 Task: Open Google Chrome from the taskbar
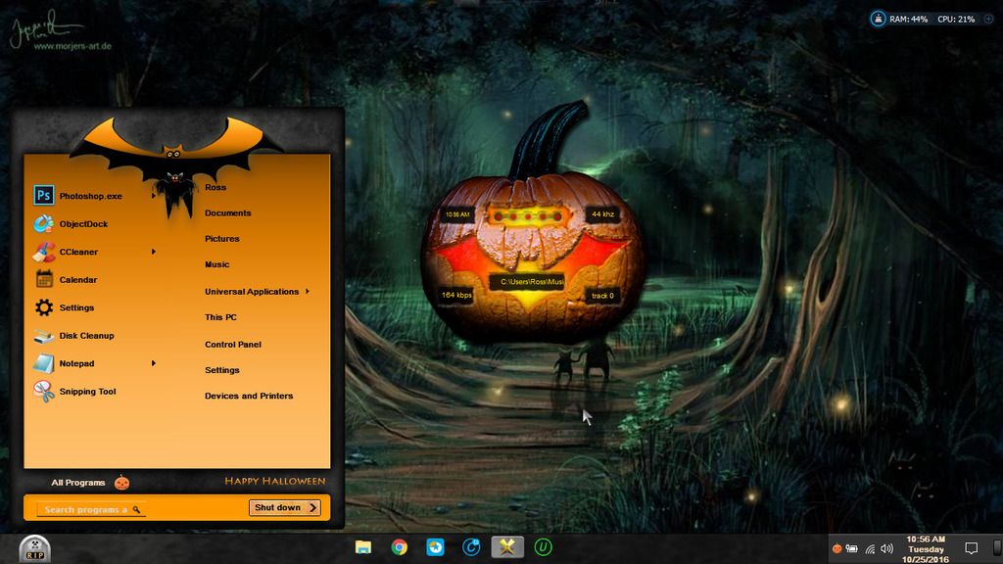coord(400,547)
